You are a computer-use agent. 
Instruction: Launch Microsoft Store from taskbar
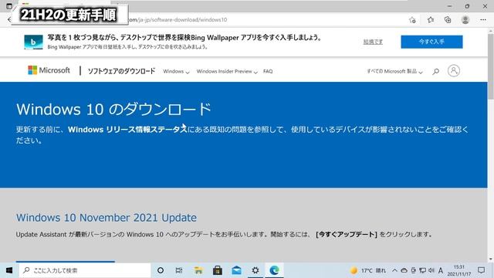pos(218,270)
